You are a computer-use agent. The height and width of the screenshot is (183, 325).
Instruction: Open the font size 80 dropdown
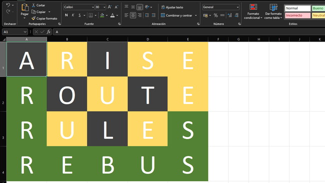(x=104, y=7)
